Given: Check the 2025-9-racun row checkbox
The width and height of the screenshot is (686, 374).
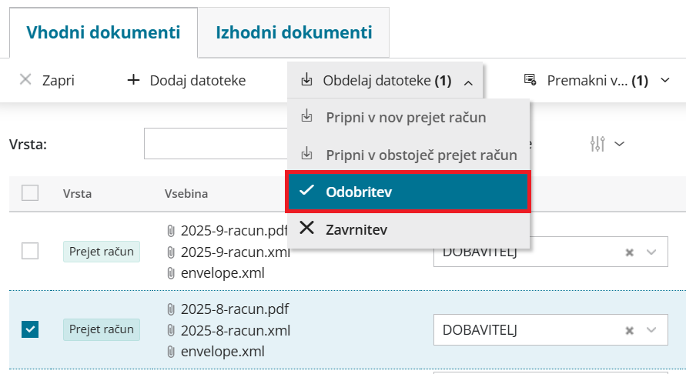Looking at the screenshot, I should click(30, 251).
